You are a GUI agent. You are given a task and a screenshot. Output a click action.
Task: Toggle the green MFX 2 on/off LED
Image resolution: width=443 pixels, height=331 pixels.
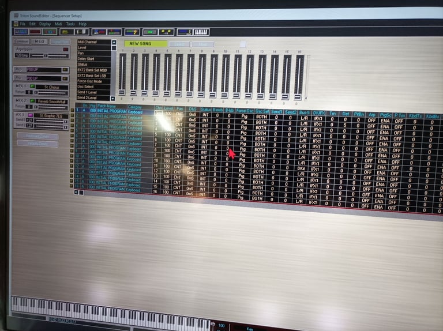(x=32, y=100)
